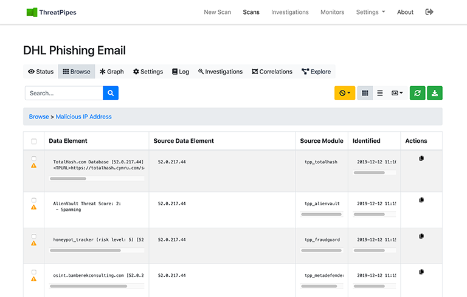Viewport: 467px width, 297px height.
Task: Copy the tpp_totalhash row entry
Action: point(421,159)
